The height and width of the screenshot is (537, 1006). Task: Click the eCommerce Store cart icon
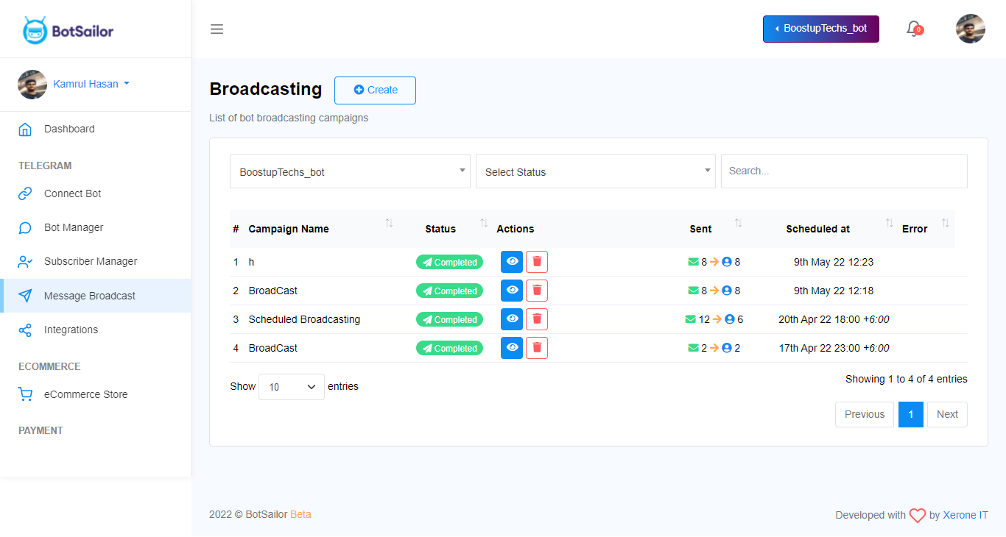pyautogui.click(x=25, y=394)
